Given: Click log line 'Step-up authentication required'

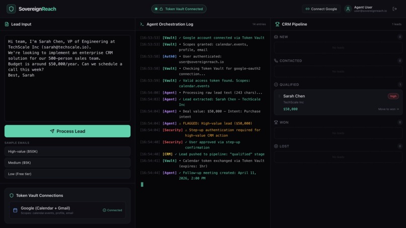Looking at the screenshot, I should tap(202, 133).
